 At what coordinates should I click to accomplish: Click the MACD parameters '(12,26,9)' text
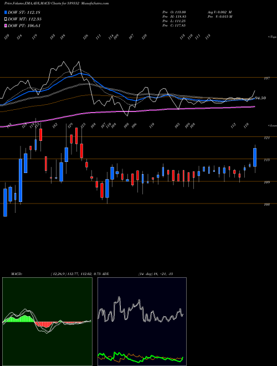click(x=59, y=274)
